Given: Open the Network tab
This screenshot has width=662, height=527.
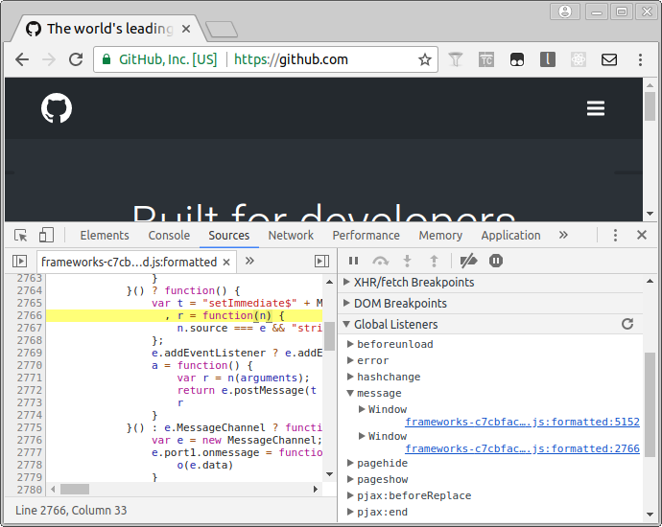Looking at the screenshot, I should (x=291, y=236).
